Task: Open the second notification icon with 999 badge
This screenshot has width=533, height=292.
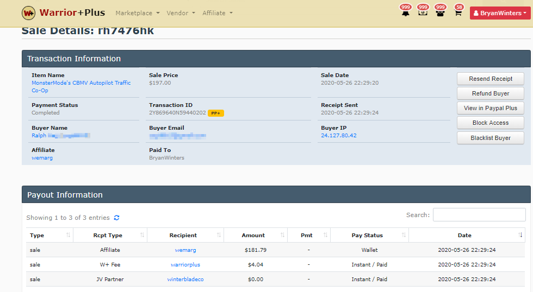Action: click(423, 13)
